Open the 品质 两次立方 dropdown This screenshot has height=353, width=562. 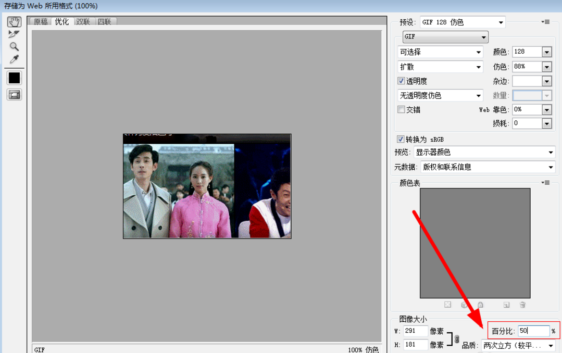(x=518, y=346)
